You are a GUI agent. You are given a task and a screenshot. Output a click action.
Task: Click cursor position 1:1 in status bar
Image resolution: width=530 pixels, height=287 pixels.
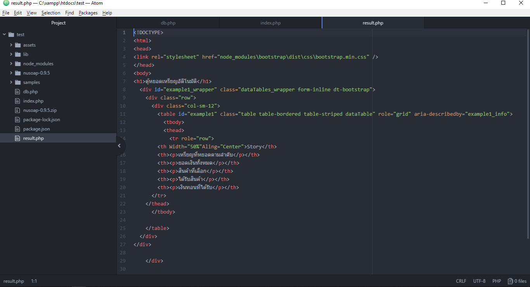[x=34, y=281]
